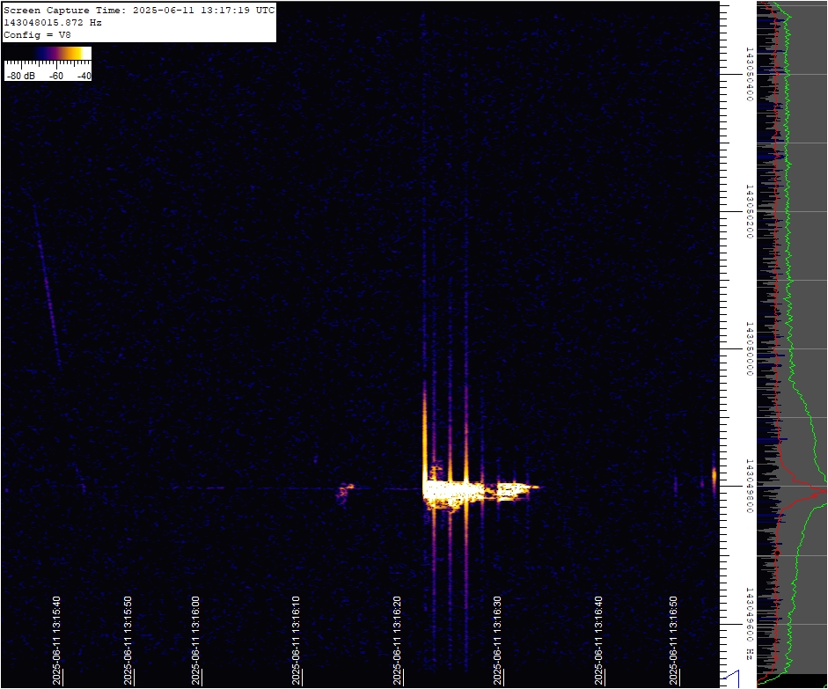This screenshot has height=689, width=828.
Task: Click the 143050200 frequency axis label
Action: coord(749,211)
